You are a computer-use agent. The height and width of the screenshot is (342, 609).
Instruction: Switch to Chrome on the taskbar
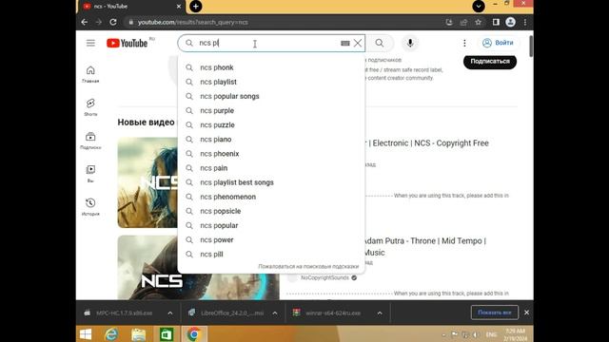[x=194, y=334]
